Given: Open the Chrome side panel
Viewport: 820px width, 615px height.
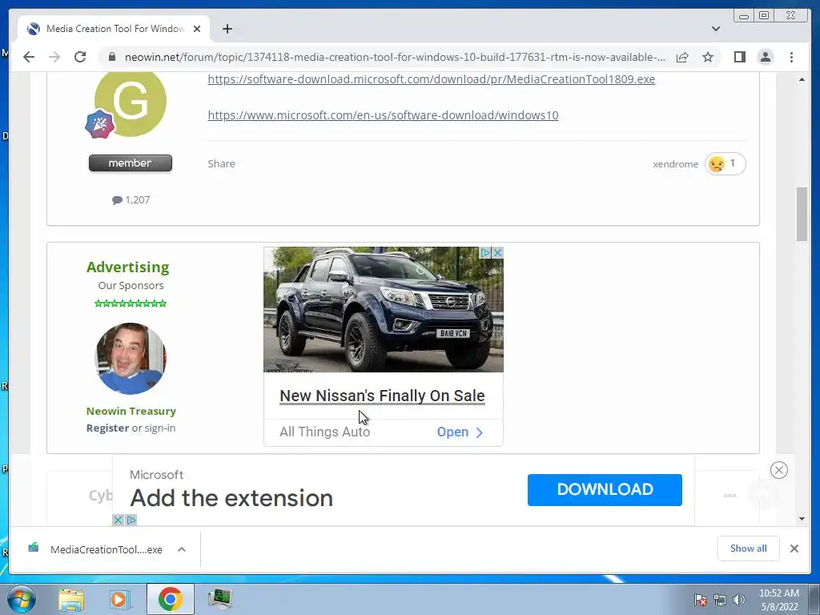Looking at the screenshot, I should [739, 57].
